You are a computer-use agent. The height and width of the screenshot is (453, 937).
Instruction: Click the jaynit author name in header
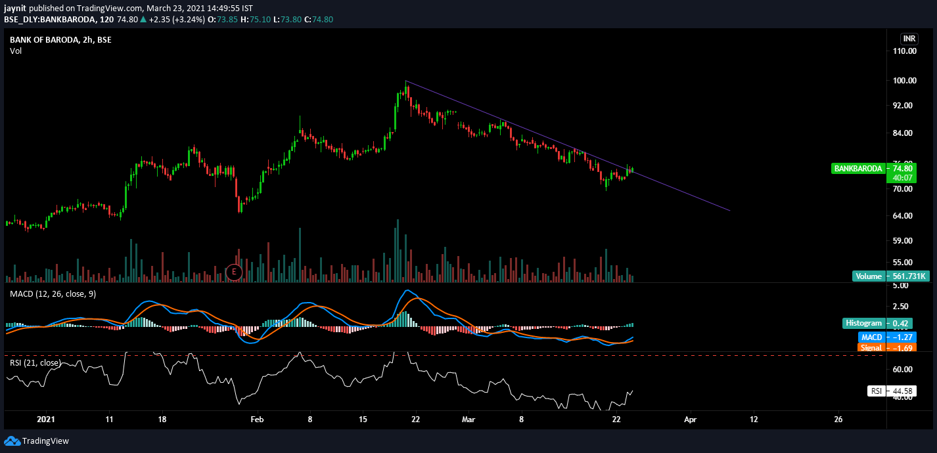coord(16,7)
